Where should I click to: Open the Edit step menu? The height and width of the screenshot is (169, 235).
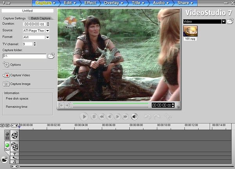tap(70, 3)
